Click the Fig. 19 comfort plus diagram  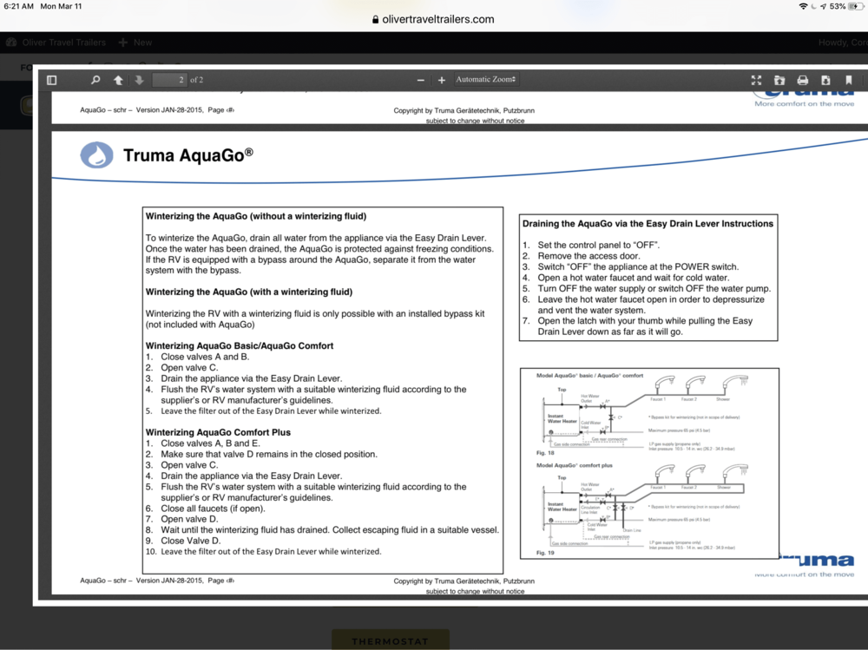(x=648, y=509)
